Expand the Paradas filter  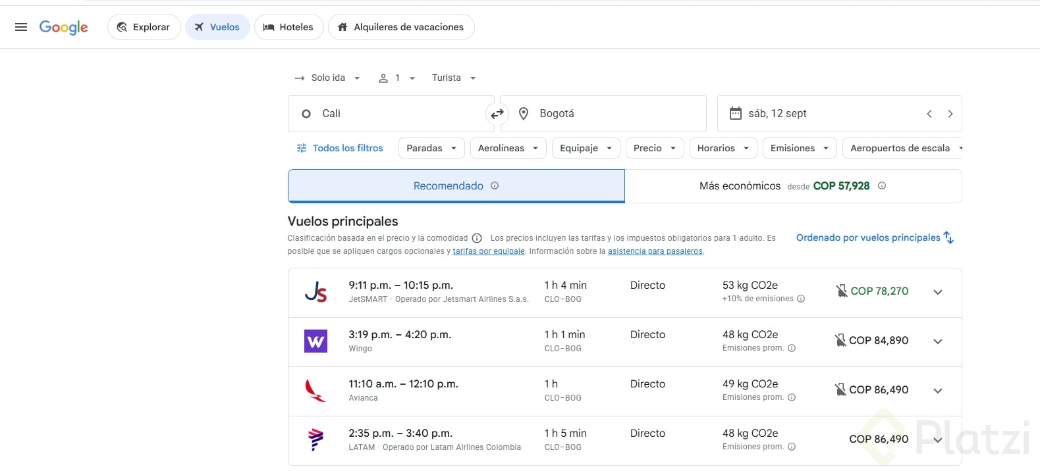tap(431, 148)
